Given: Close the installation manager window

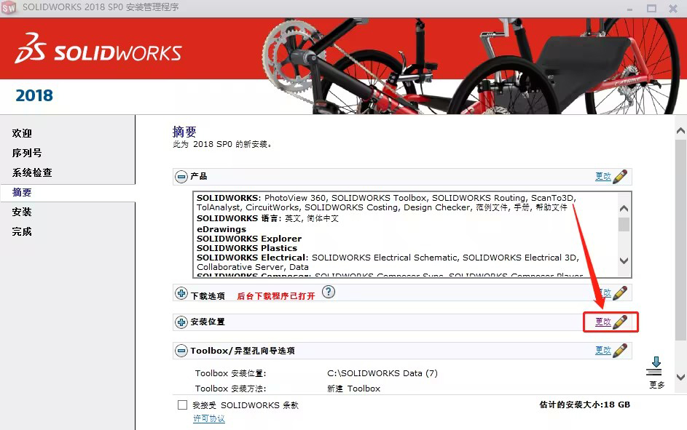Looking at the screenshot, I should pyautogui.click(x=673, y=8).
